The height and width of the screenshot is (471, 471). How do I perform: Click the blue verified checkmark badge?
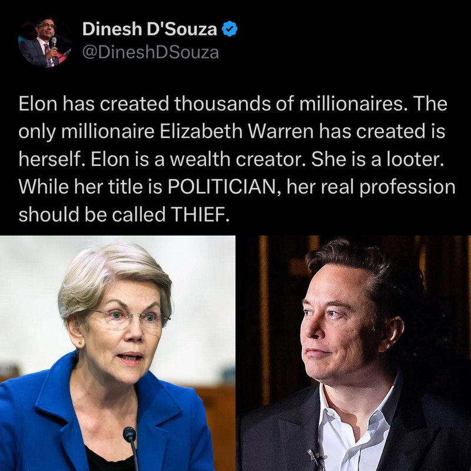(x=230, y=29)
